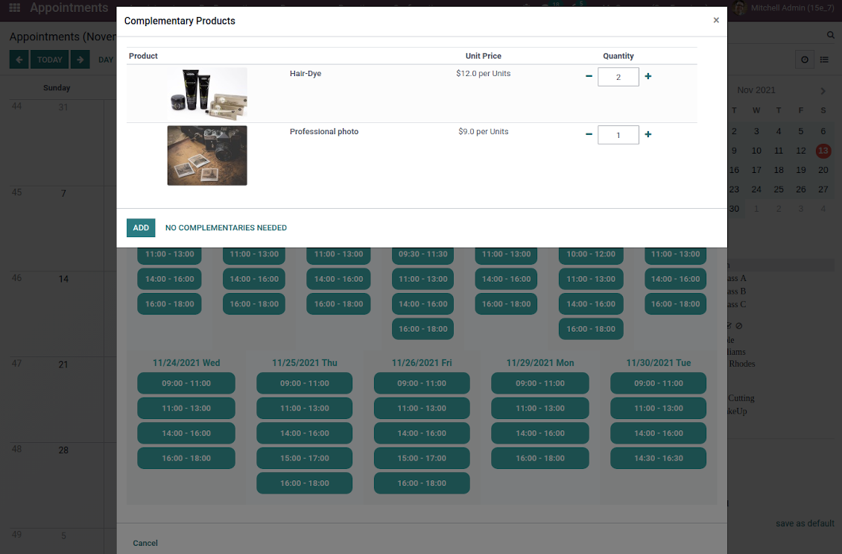Open the Appointments app title menu
842x554 pixels.
point(69,7)
